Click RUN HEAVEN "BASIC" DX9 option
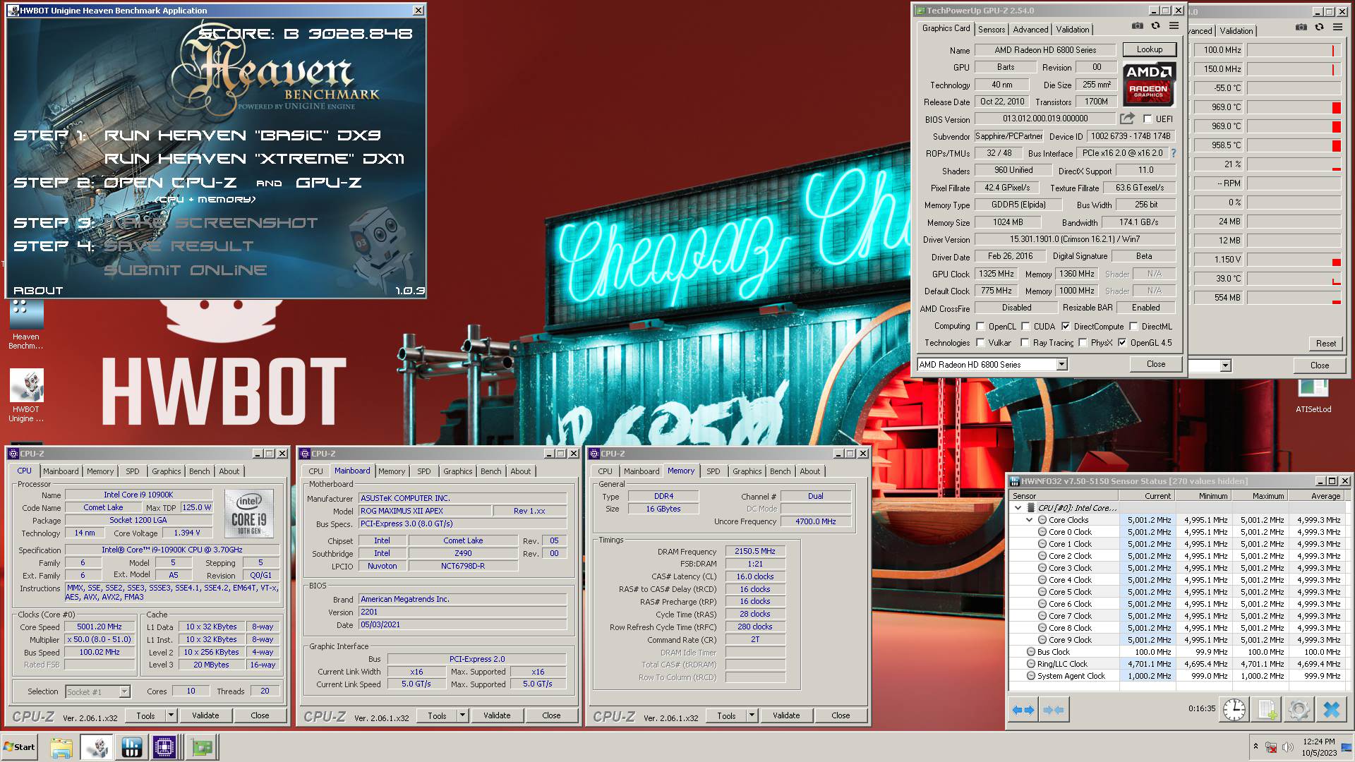Image resolution: width=1355 pixels, height=762 pixels. click(242, 135)
